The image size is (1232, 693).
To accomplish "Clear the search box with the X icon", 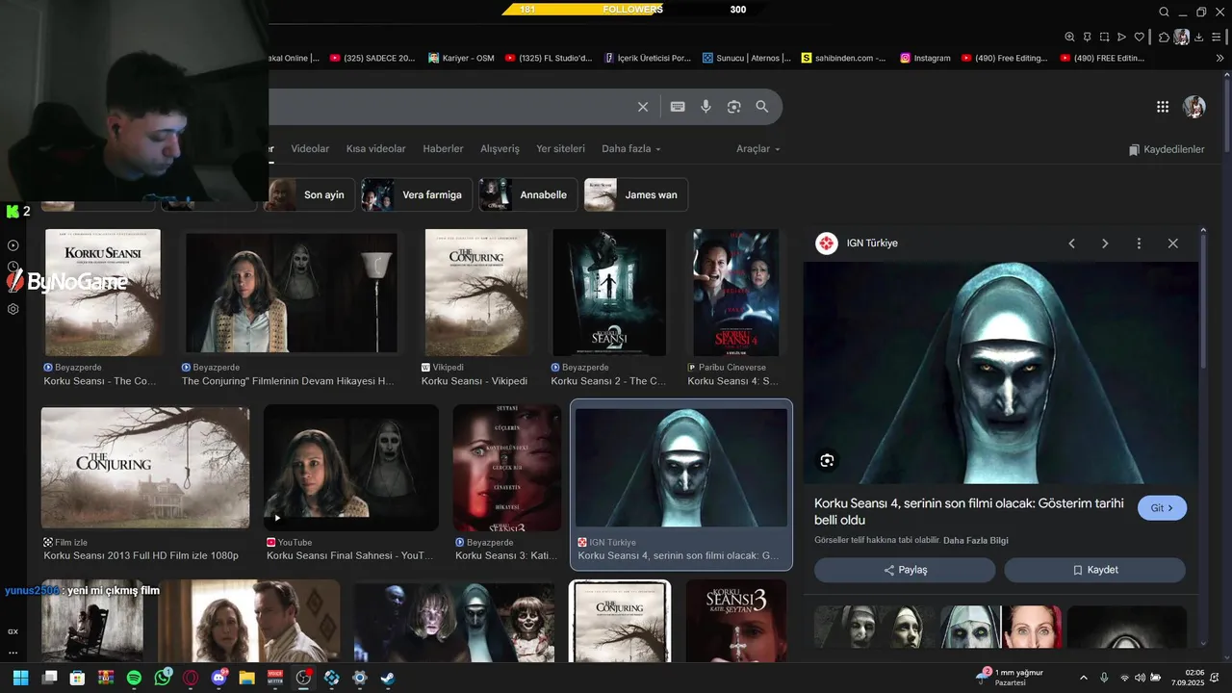I will pyautogui.click(x=643, y=107).
